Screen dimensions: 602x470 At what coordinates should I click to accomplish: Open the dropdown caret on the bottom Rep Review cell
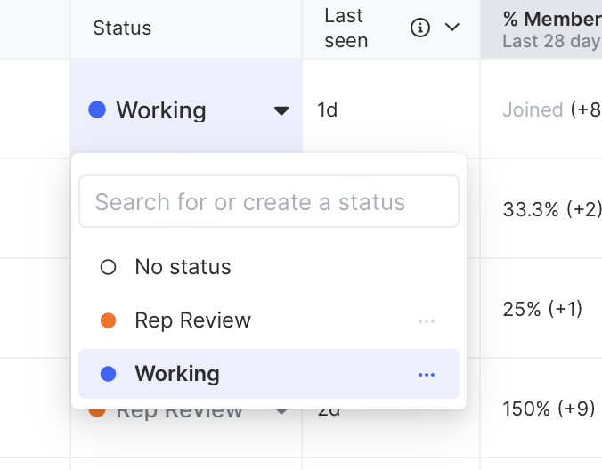pos(281,411)
